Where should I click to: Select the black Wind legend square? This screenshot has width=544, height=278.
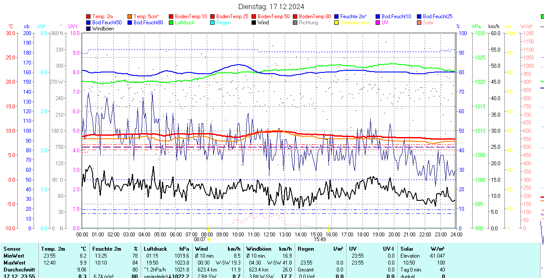coord(254,23)
